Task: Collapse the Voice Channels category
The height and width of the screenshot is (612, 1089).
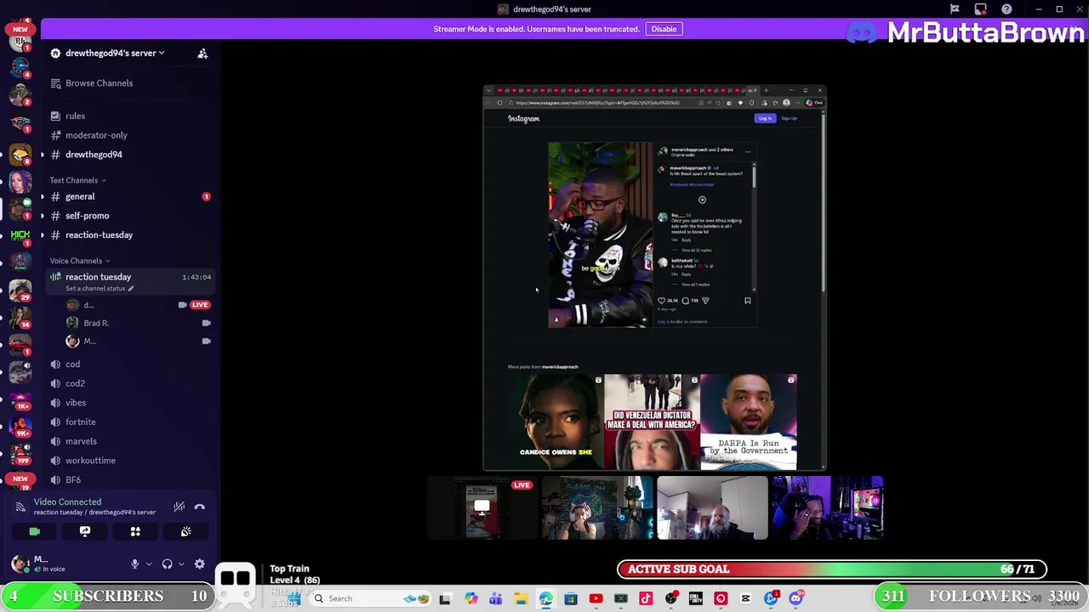Action: [79, 261]
